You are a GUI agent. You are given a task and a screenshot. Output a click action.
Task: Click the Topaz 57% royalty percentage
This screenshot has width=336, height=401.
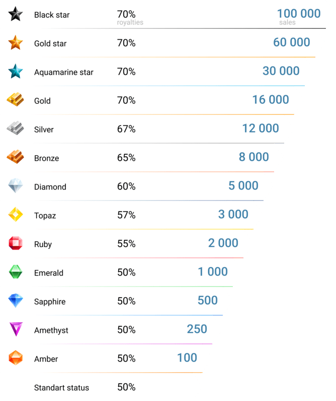click(126, 215)
